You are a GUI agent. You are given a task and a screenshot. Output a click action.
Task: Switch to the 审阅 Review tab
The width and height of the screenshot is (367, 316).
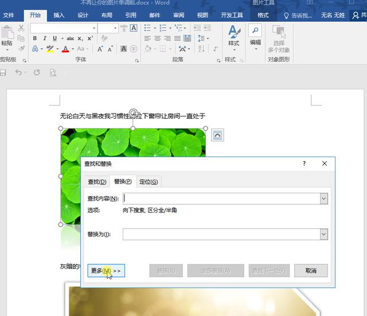click(178, 15)
